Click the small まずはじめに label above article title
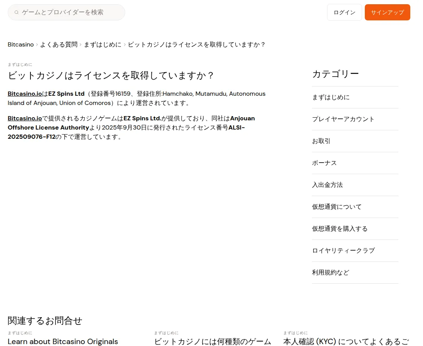 pos(20,65)
